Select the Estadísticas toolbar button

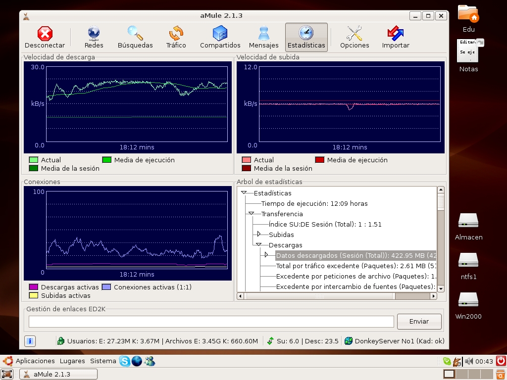tap(306, 37)
